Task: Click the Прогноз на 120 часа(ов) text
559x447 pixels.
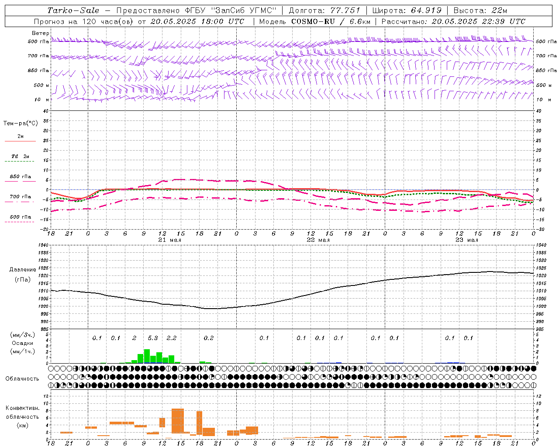Action: pyautogui.click(x=83, y=21)
